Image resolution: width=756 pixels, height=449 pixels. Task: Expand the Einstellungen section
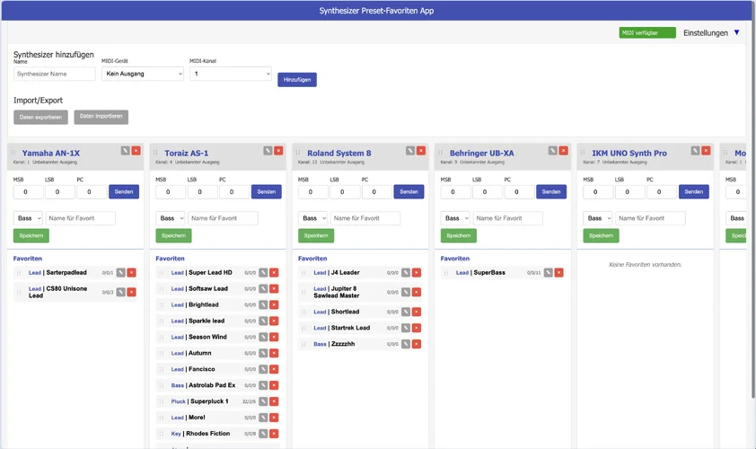coord(736,32)
